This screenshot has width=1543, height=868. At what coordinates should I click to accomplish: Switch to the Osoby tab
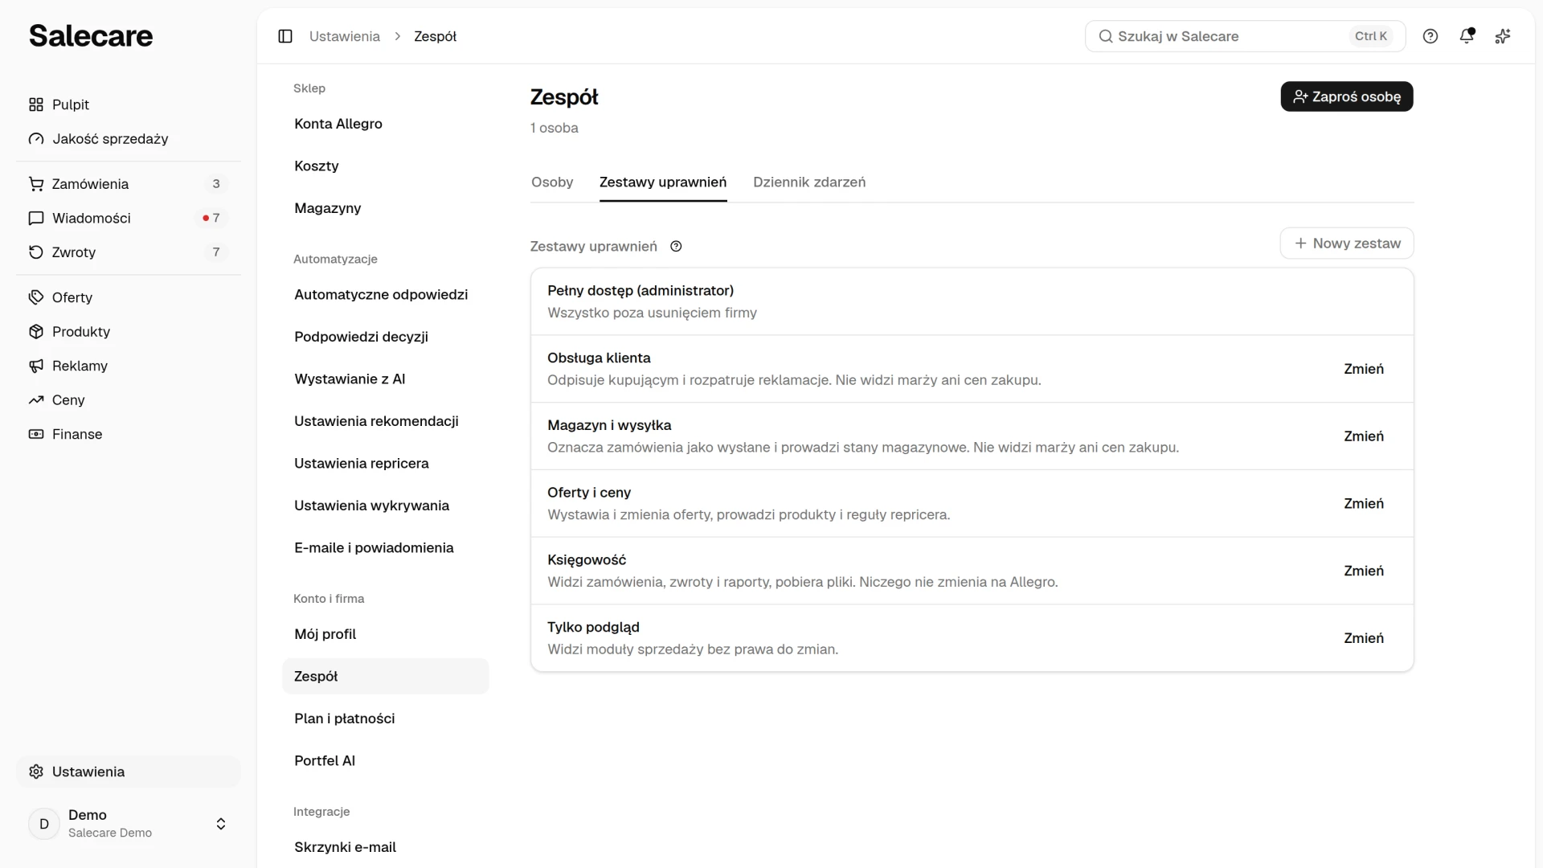point(552,182)
